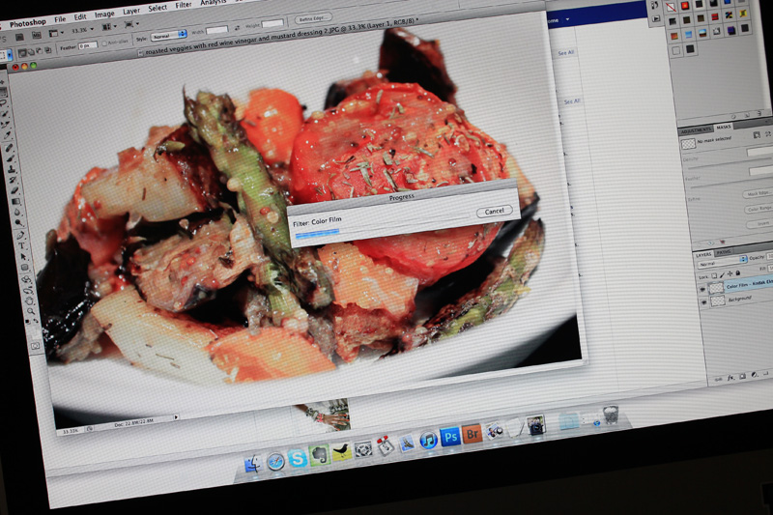Open the Layer menu
Image resolution: width=773 pixels, height=515 pixels.
click(131, 11)
